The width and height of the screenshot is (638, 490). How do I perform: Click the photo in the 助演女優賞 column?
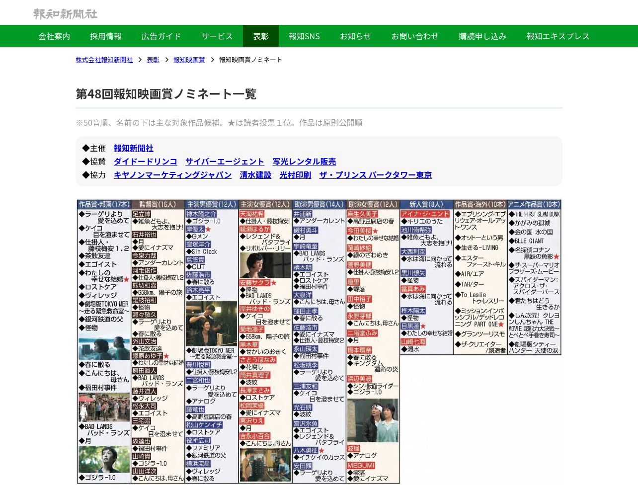tap(373, 420)
